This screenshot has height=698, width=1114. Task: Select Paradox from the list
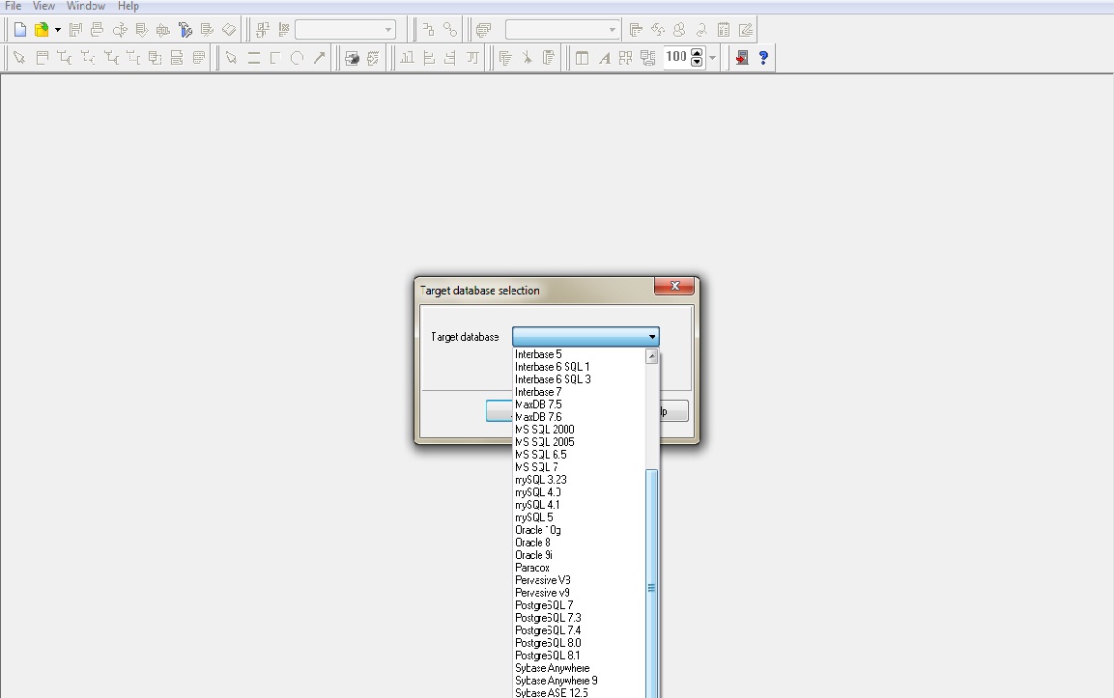click(579, 568)
